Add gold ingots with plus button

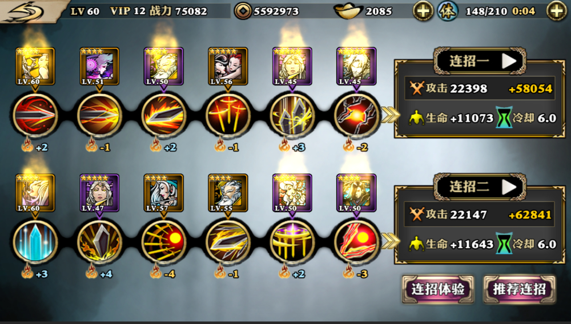coord(423,11)
